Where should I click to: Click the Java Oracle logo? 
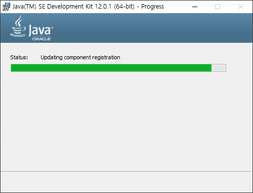coord(32,28)
